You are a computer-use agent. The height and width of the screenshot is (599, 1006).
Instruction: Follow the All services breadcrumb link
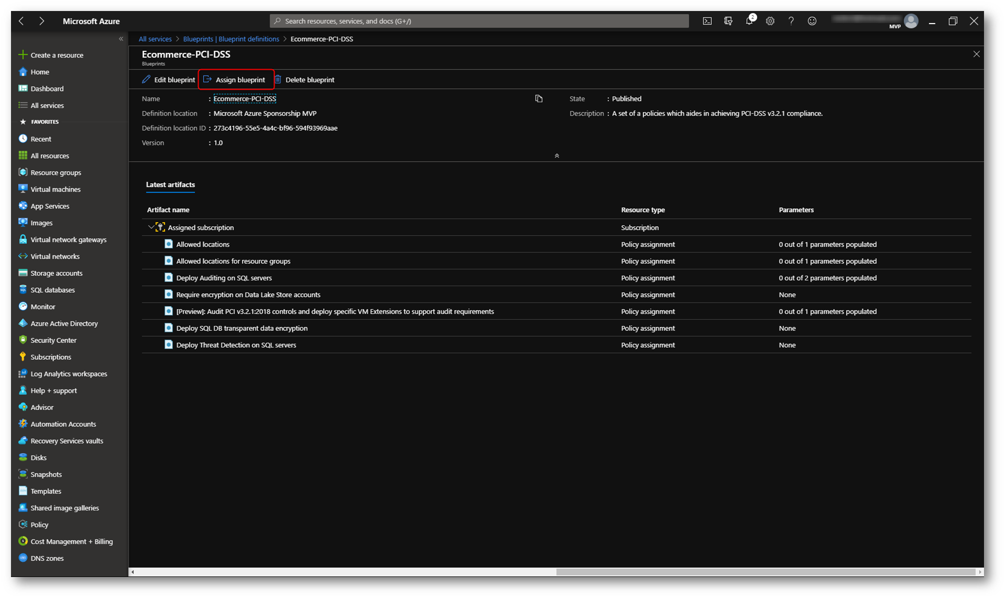pos(155,39)
